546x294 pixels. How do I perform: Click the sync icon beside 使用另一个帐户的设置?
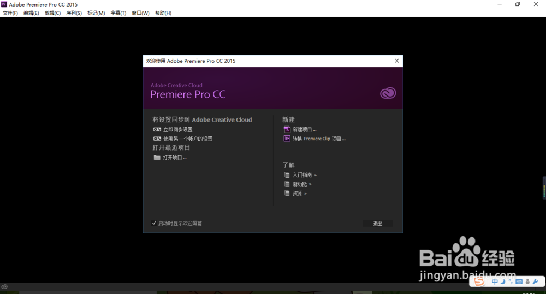coord(157,139)
